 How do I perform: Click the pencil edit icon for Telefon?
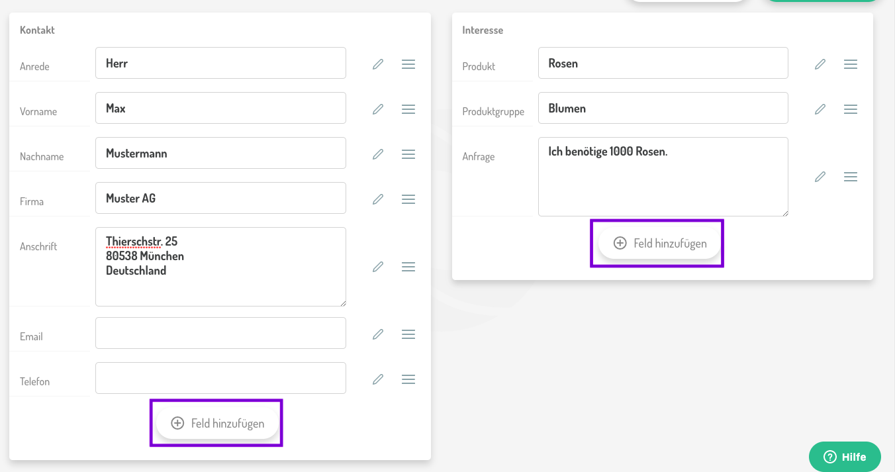(378, 379)
